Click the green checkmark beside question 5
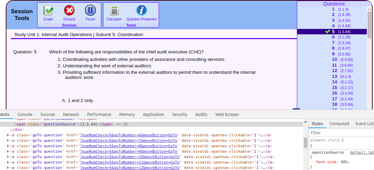The height and width of the screenshot is (170, 374). 328,32
